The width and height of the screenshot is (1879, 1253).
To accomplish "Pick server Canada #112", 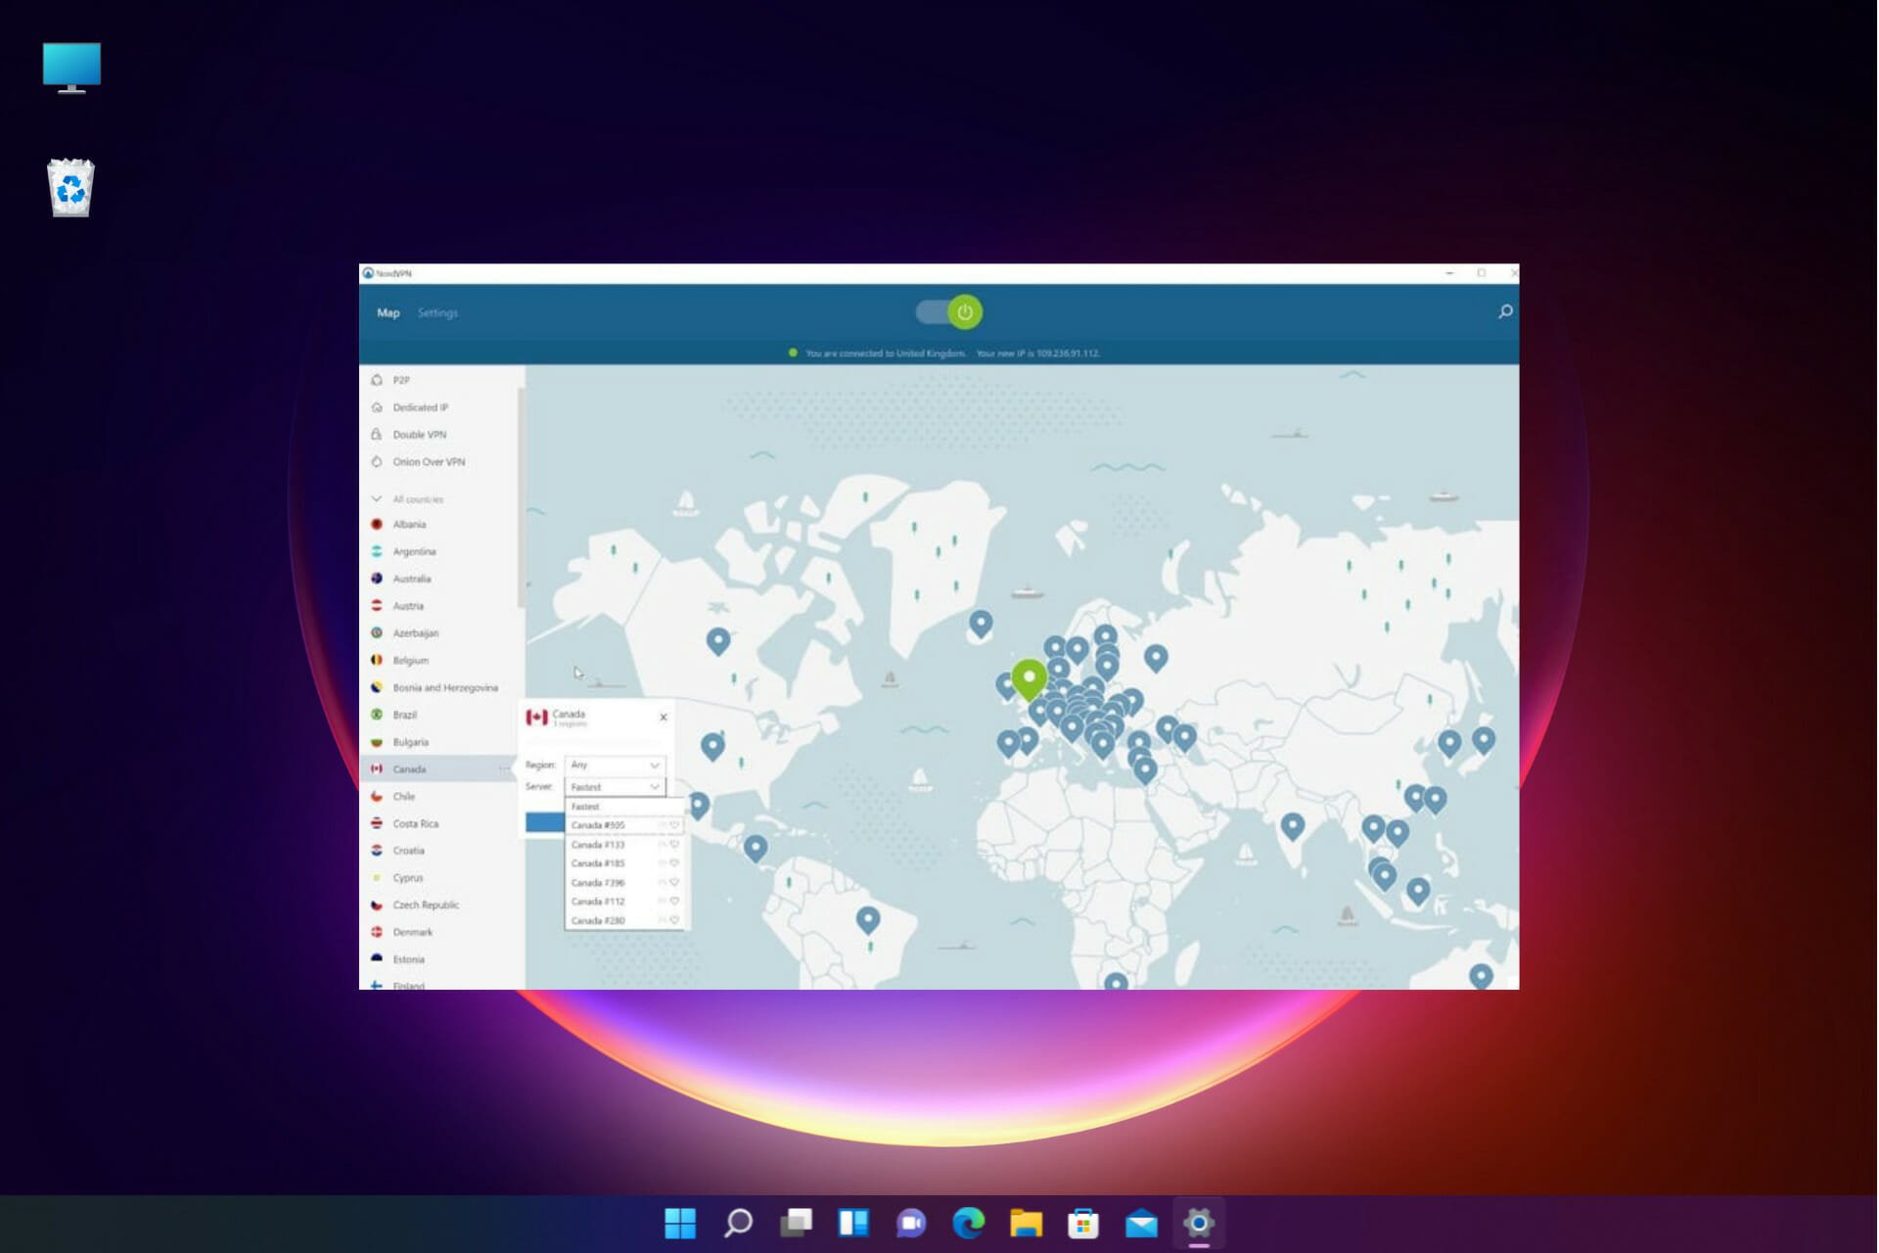I will coord(624,902).
